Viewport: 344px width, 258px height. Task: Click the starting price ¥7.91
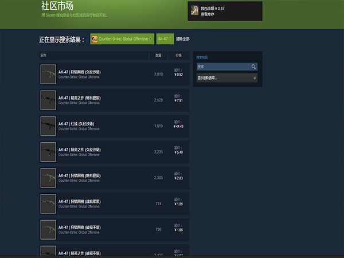click(178, 100)
